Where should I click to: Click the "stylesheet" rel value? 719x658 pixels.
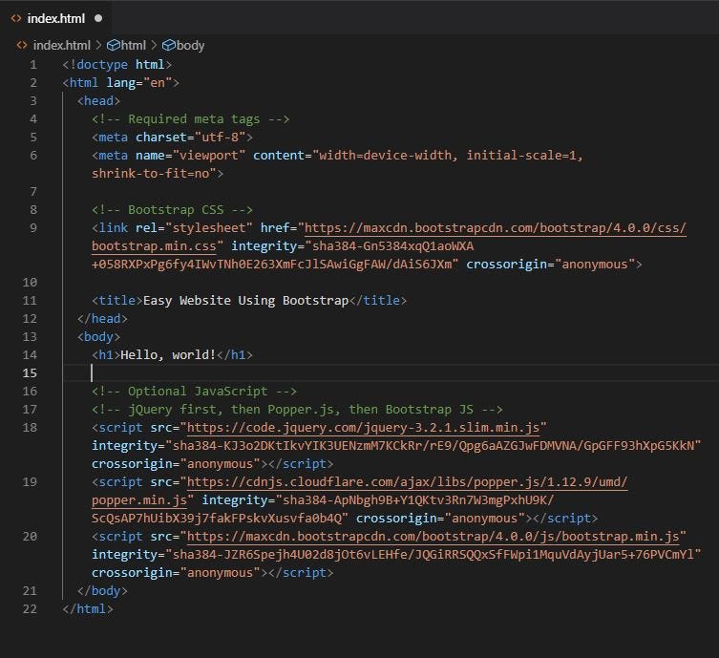pos(209,228)
